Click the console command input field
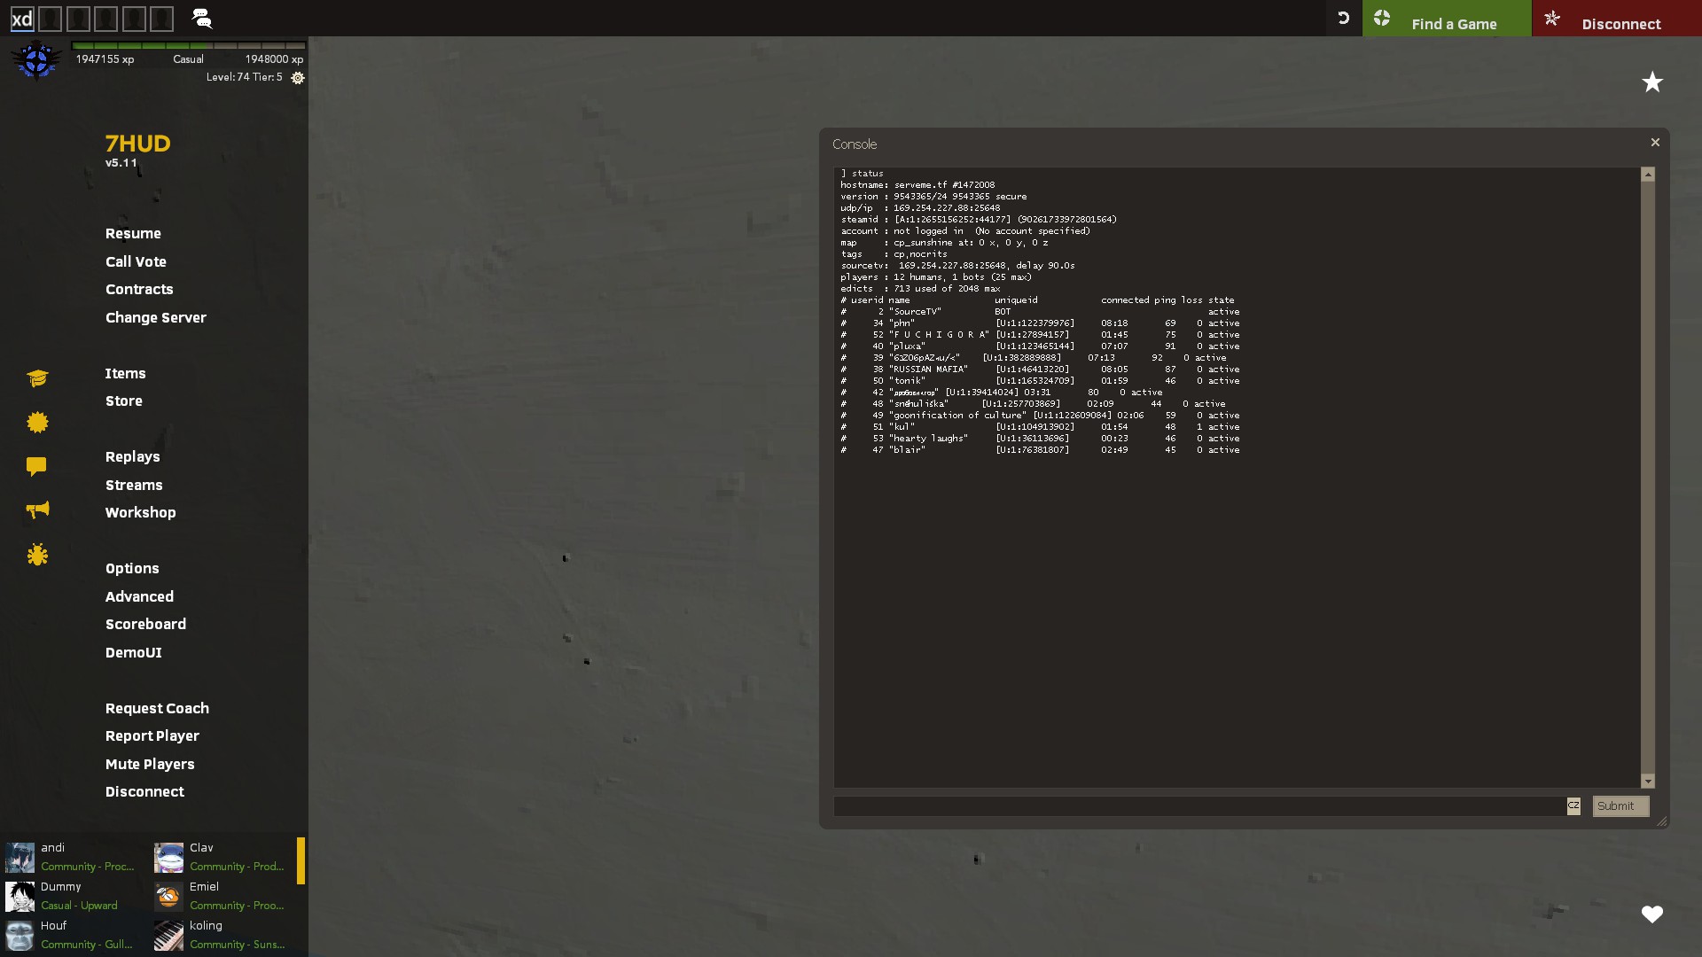The height and width of the screenshot is (957, 1702). [1198, 806]
